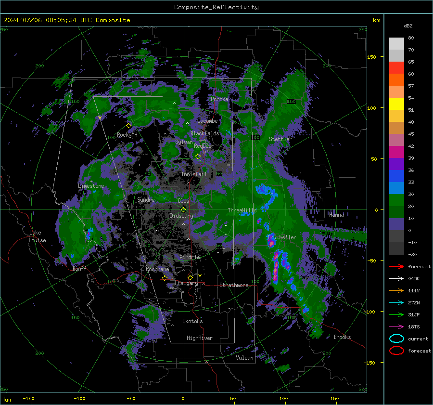Image resolution: width=433 pixels, height=405 pixels.
Task: Click the Composite_Reflectivity title text
Action: 216,7
